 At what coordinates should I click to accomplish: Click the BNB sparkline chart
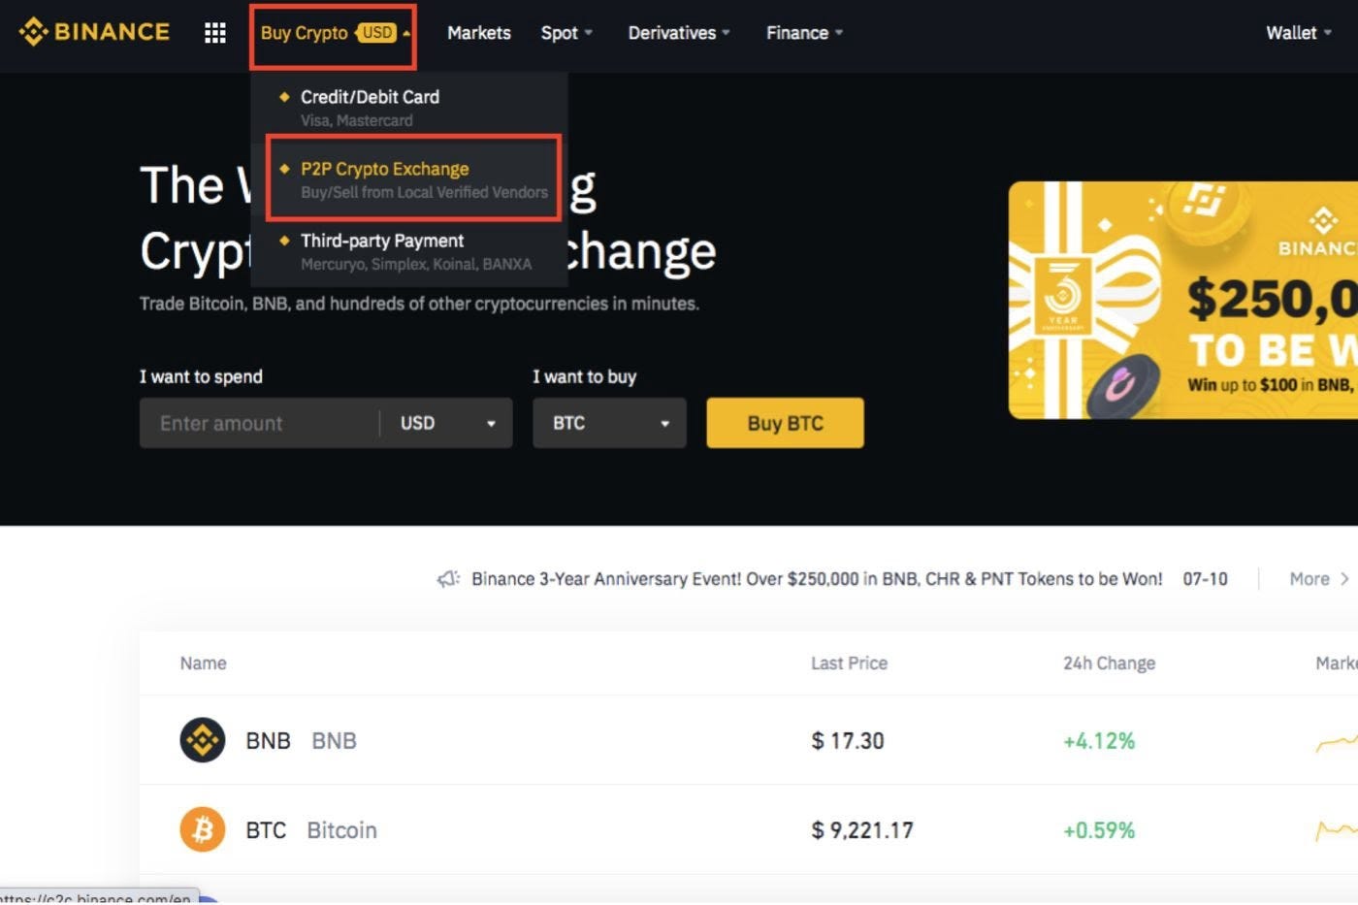(x=1337, y=741)
